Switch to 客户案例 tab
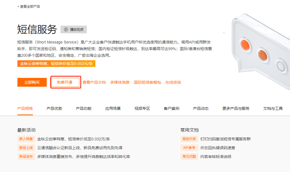 (171, 108)
